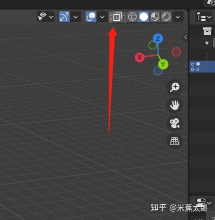Toggle X-ray mode button
215x220 pixels.
pos(117,17)
